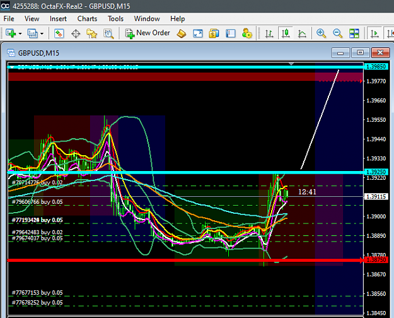Maximize the GBPUSD,M15 chart window
The height and width of the screenshot is (318, 394).
point(360,52)
